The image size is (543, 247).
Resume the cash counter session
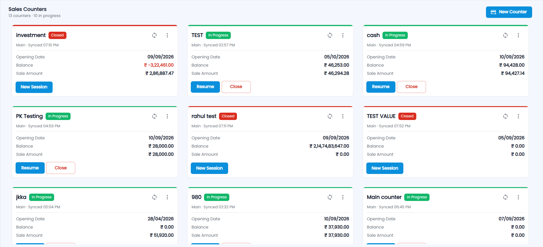click(x=381, y=87)
